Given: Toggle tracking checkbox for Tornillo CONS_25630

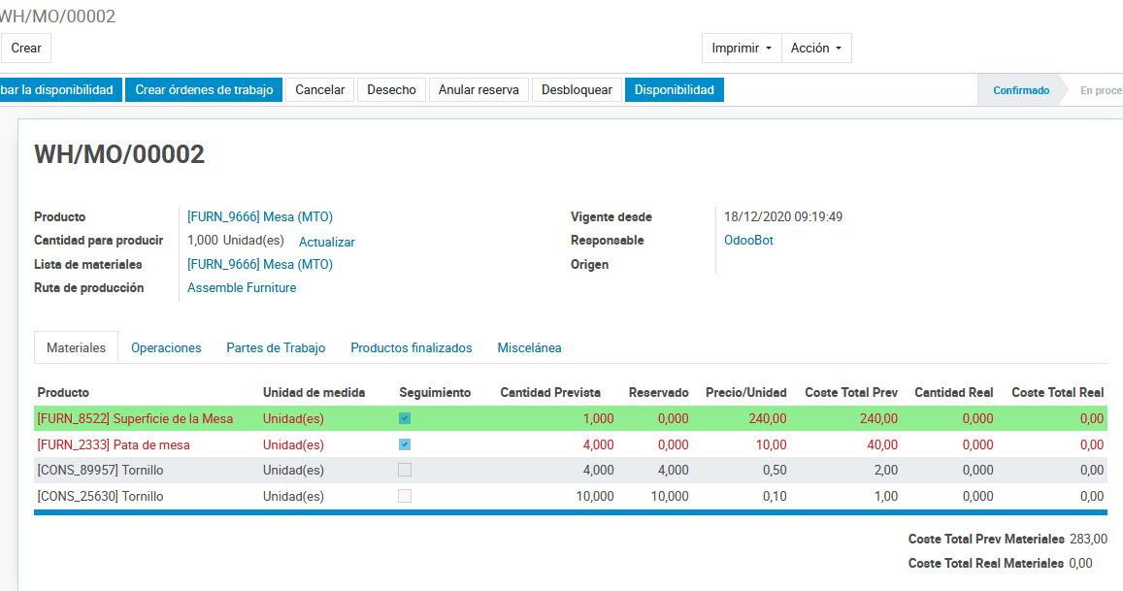Looking at the screenshot, I should pos(405,496).
